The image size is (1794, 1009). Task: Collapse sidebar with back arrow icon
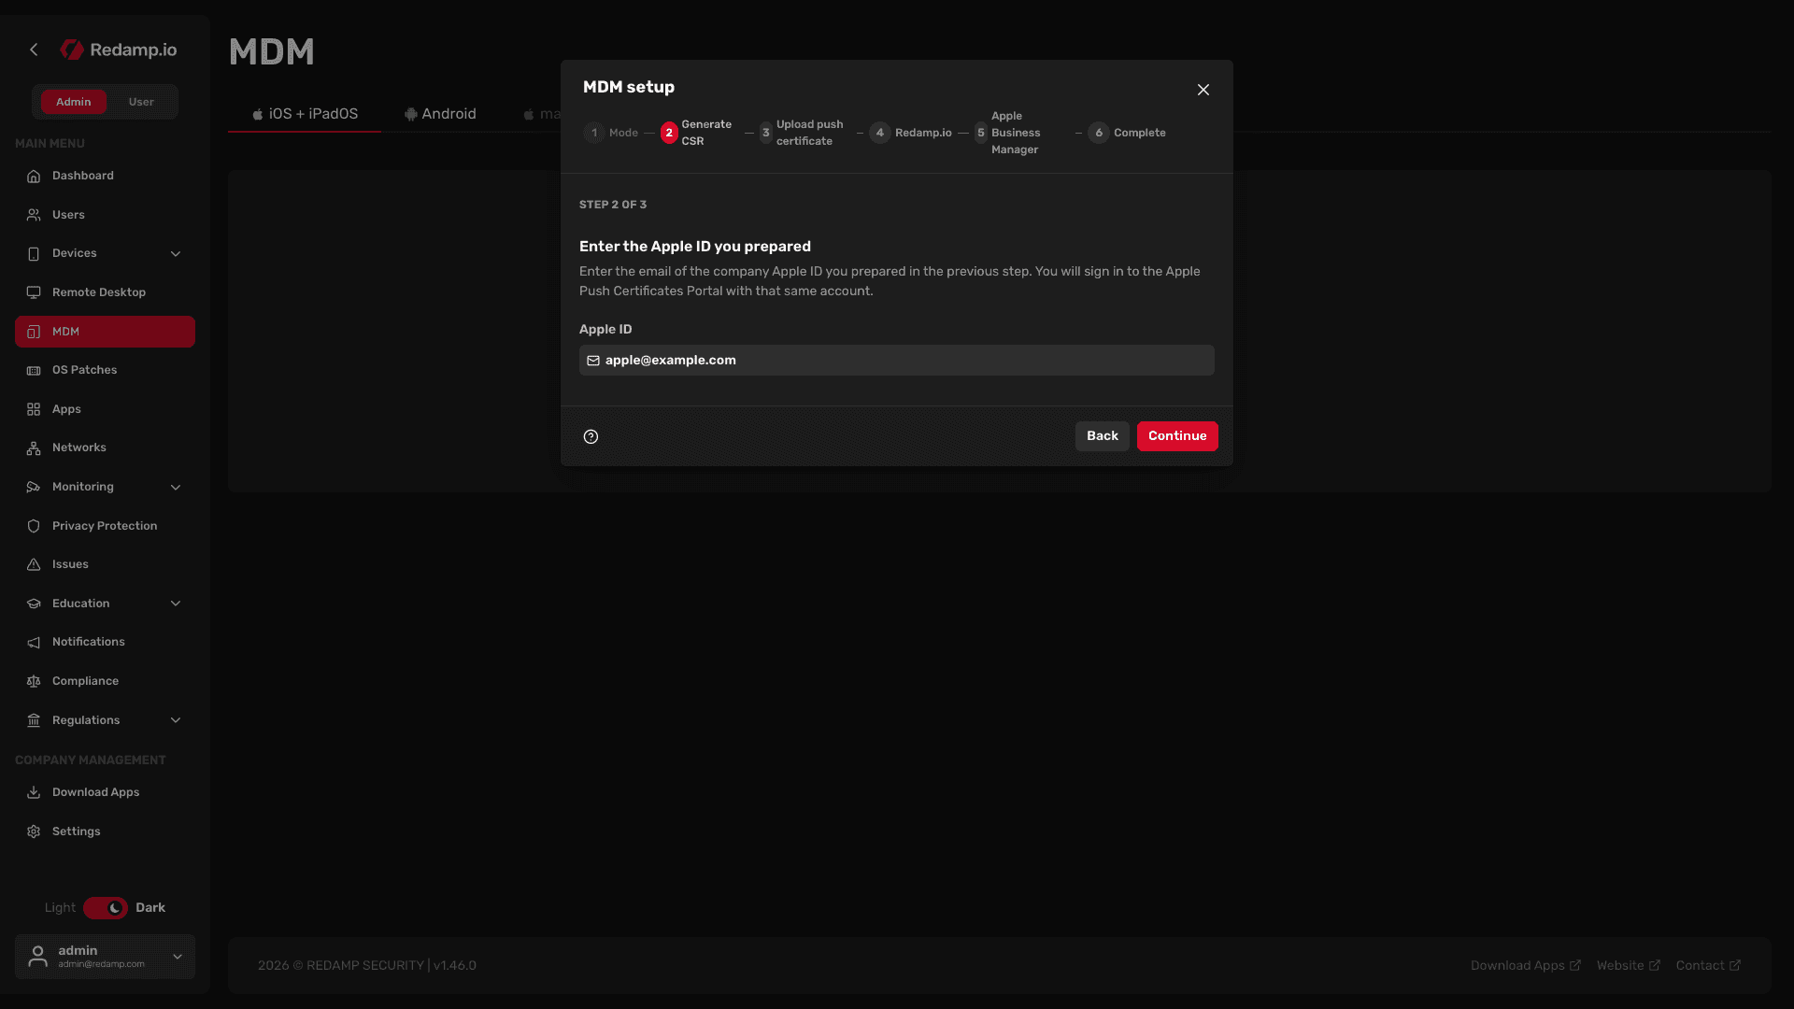[34, 50]
